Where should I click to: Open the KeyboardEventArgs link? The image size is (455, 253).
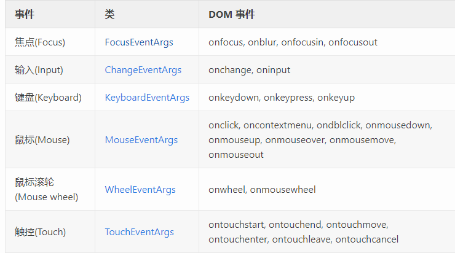147,98
